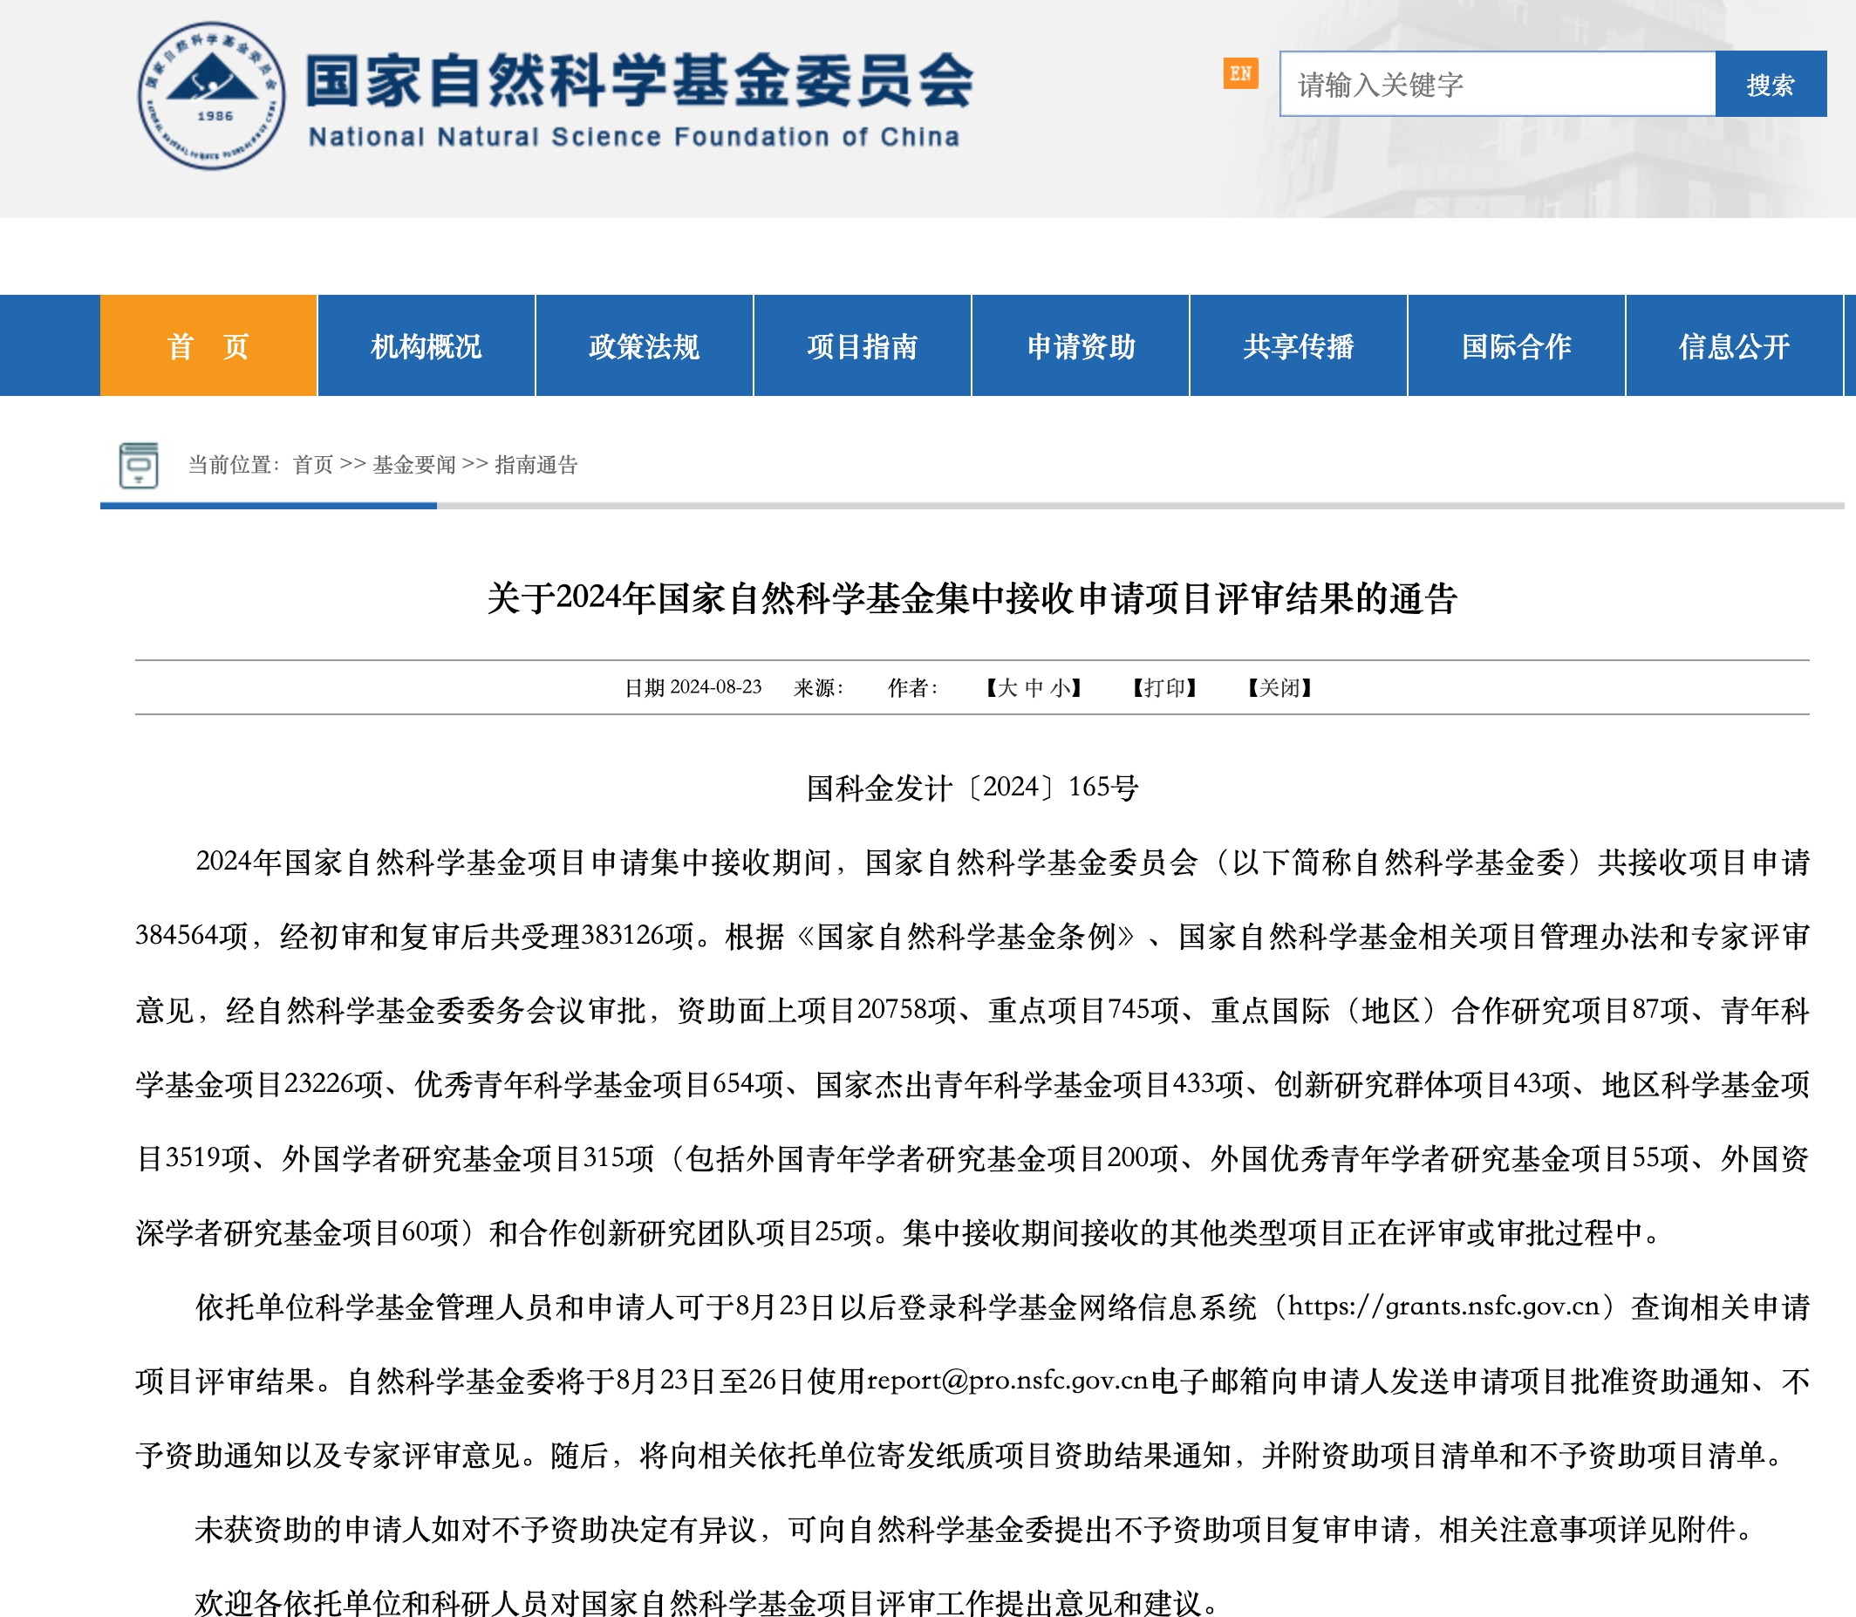Click the sentence starting 未获资助的申请人
This screenshot has width=1856, height=1617.
974,1529
